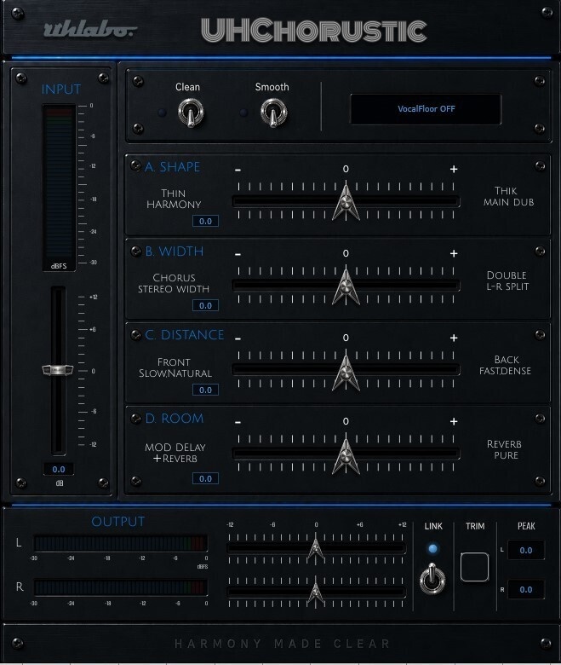Click the C. DISTANCE value field 0.0
The image size is (561, 665).
click(x=205, y=390)
